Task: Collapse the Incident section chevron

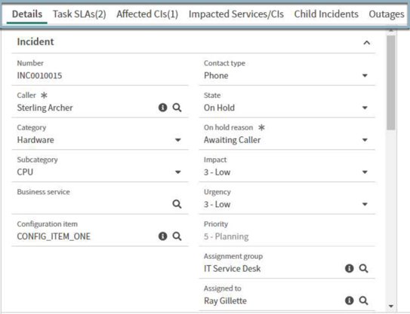Action: point(367,42)
